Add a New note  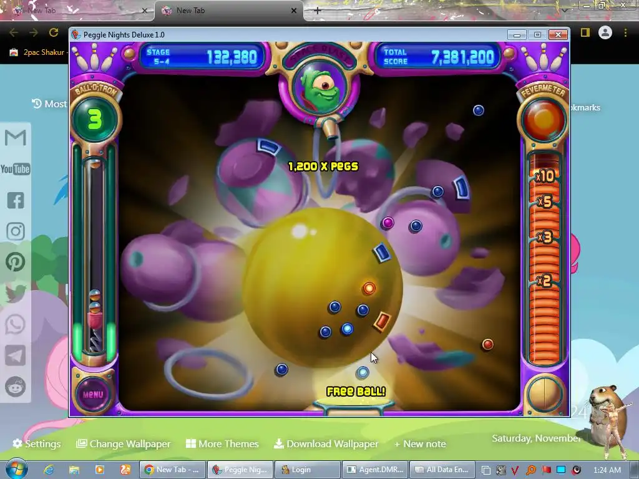pyautogui.click(x=420, y=443)
